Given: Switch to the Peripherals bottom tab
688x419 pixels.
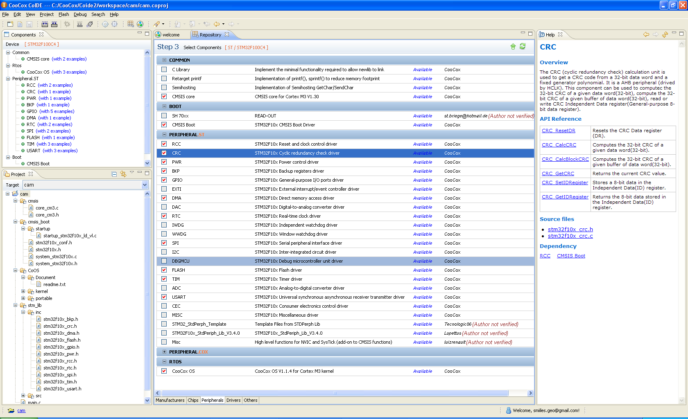Looking at the screenshot, I should pyautogui.click(x=213, y=400).
